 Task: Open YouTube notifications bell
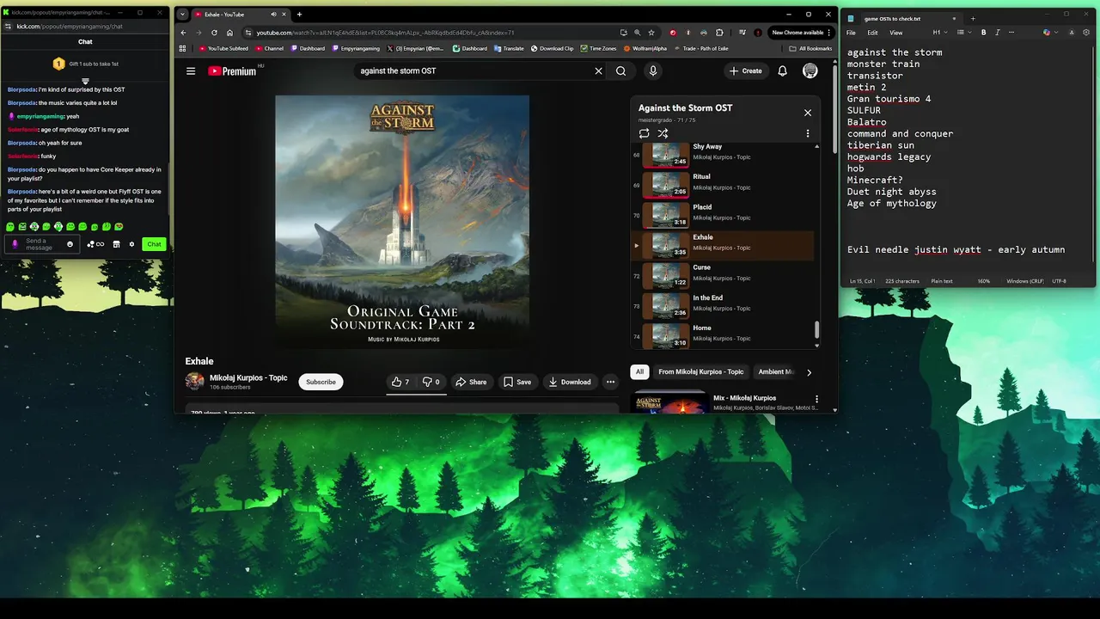click(782, 71)
